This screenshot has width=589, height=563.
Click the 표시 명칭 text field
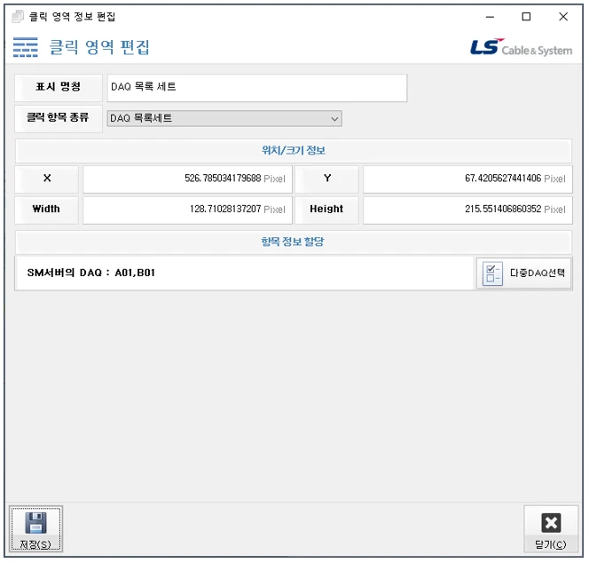(x=257, y=88)
